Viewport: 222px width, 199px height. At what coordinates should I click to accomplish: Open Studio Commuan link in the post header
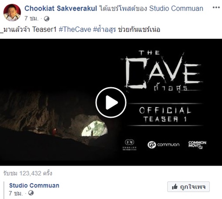[x=176, y=8]
